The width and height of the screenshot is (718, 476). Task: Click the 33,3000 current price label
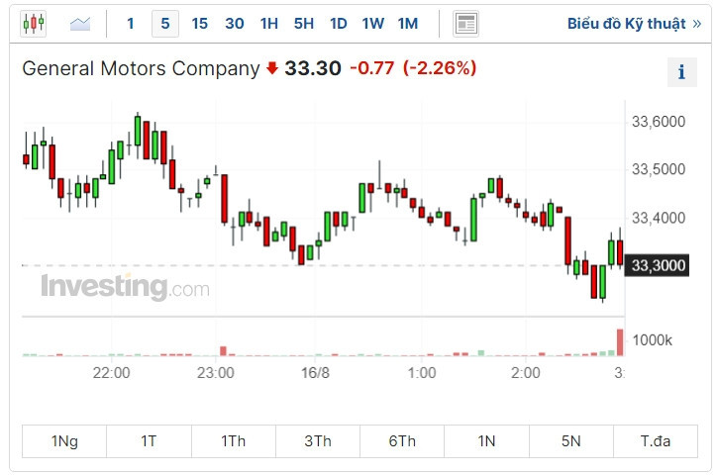(x=658, y=265)
